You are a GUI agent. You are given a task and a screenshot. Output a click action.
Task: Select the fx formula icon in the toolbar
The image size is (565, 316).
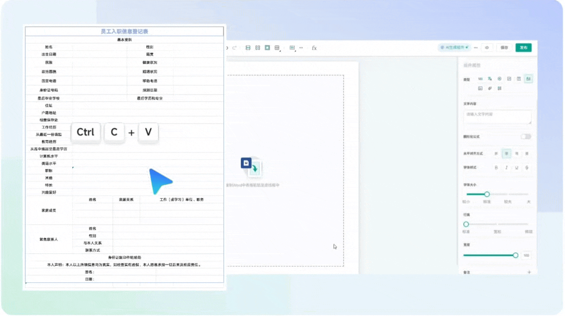click(314, 47)
